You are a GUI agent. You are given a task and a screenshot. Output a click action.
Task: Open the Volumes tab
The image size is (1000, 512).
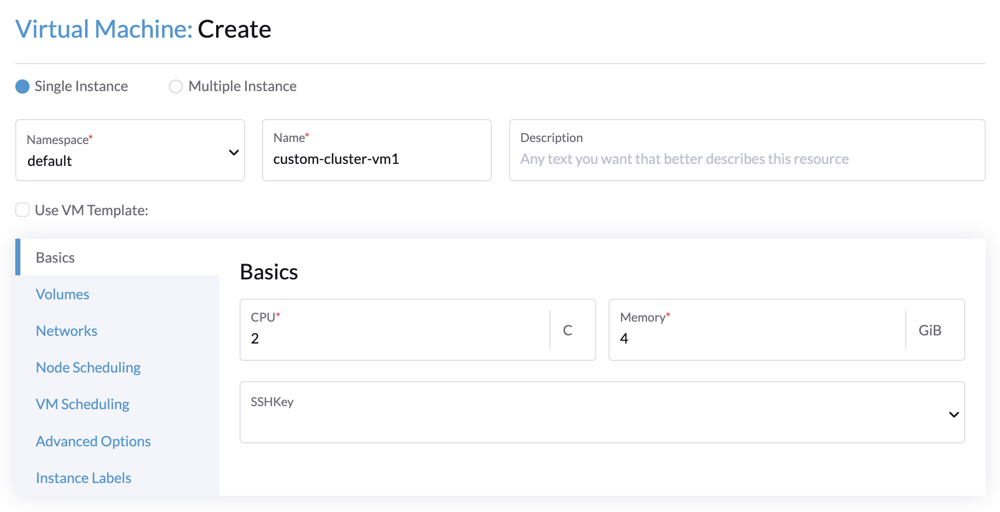click(62, 294)
